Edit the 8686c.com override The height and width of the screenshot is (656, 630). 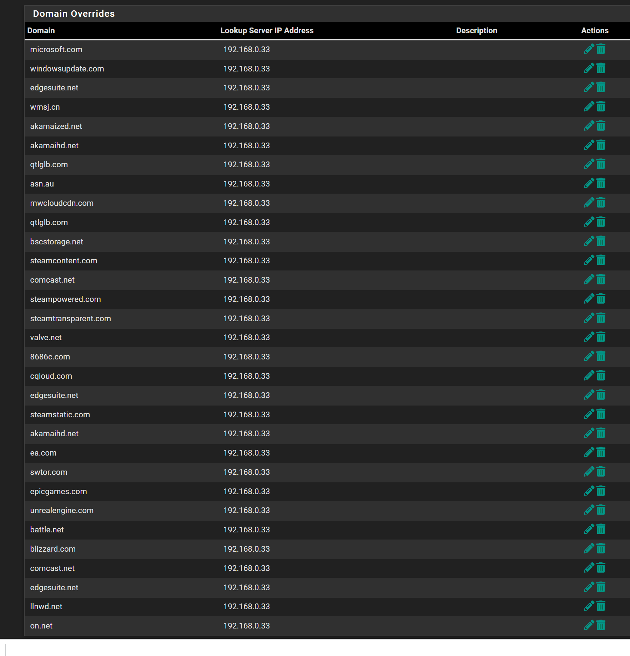pyautogui.click(x=589, y=356)
